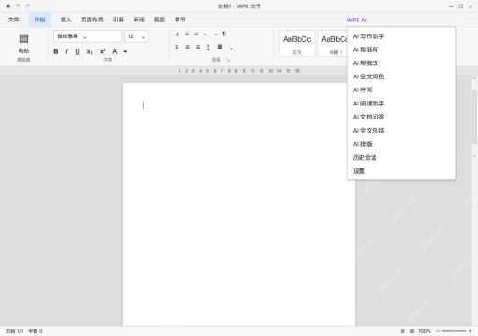
Task: Toggle show paragraph marks icon
Action: coord(224,35)
